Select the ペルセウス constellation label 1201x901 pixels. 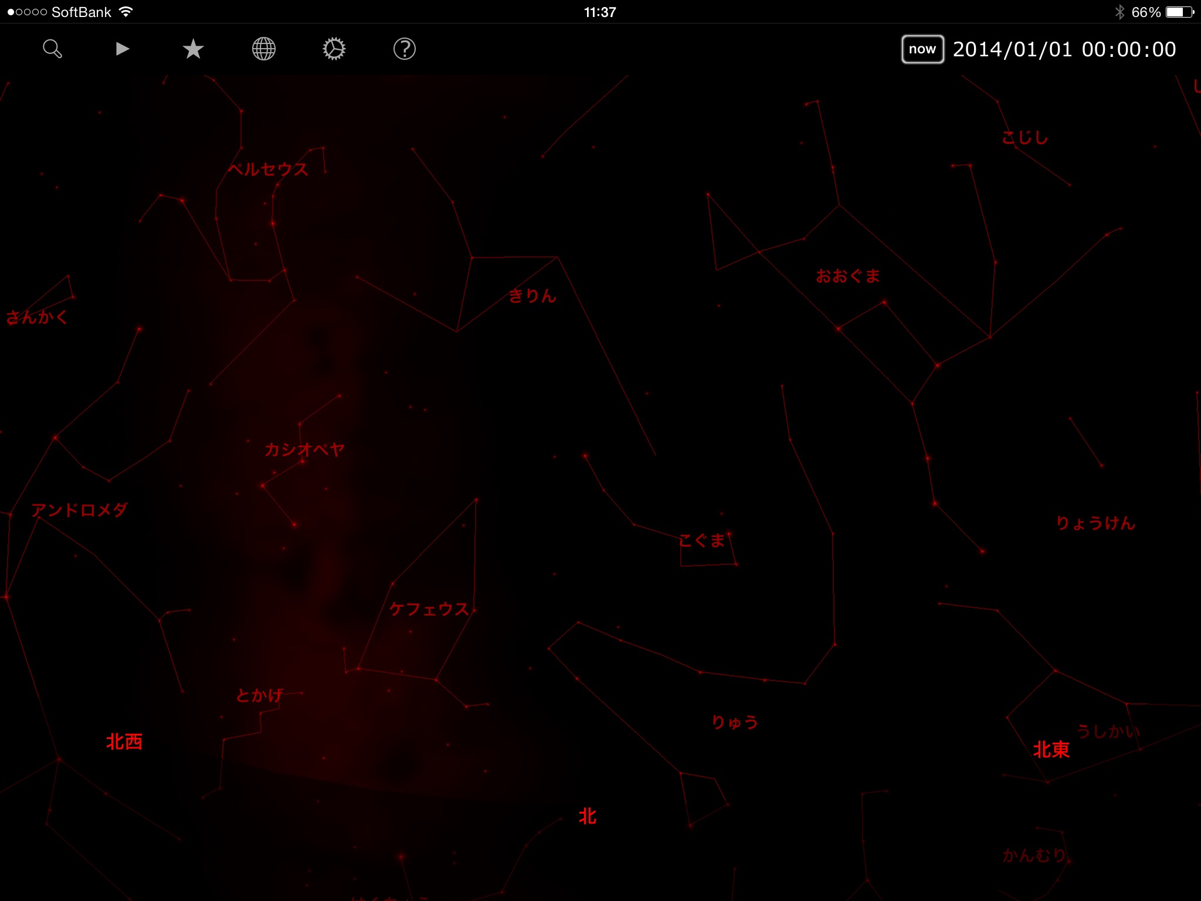pyautogui.click(x=269, y=170)
